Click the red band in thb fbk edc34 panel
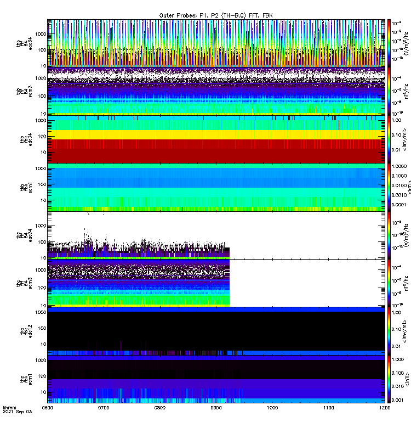 click(x=216, y=151)
